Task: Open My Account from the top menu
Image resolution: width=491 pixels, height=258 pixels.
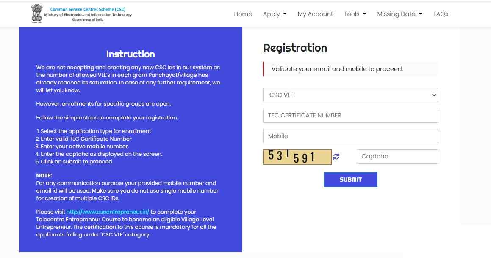Action: (x=315, y=14)
